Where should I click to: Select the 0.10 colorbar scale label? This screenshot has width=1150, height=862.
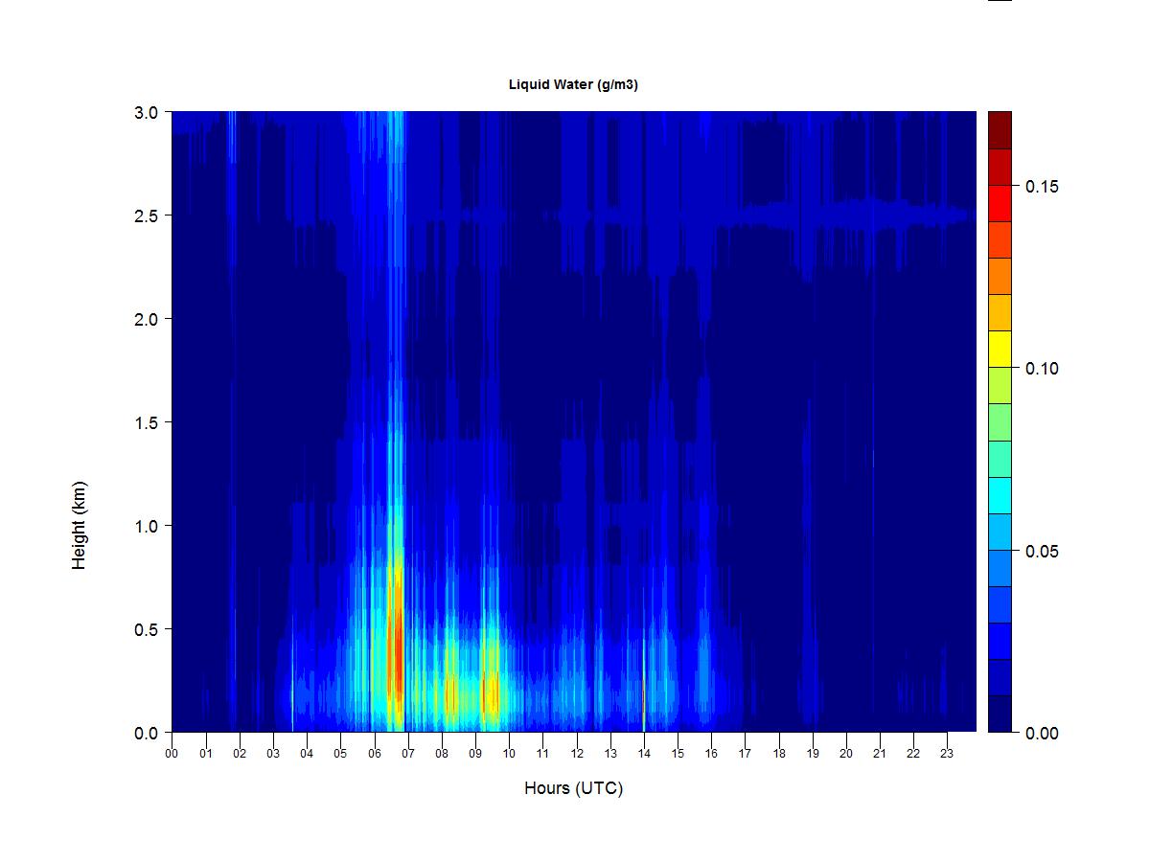1042,369
